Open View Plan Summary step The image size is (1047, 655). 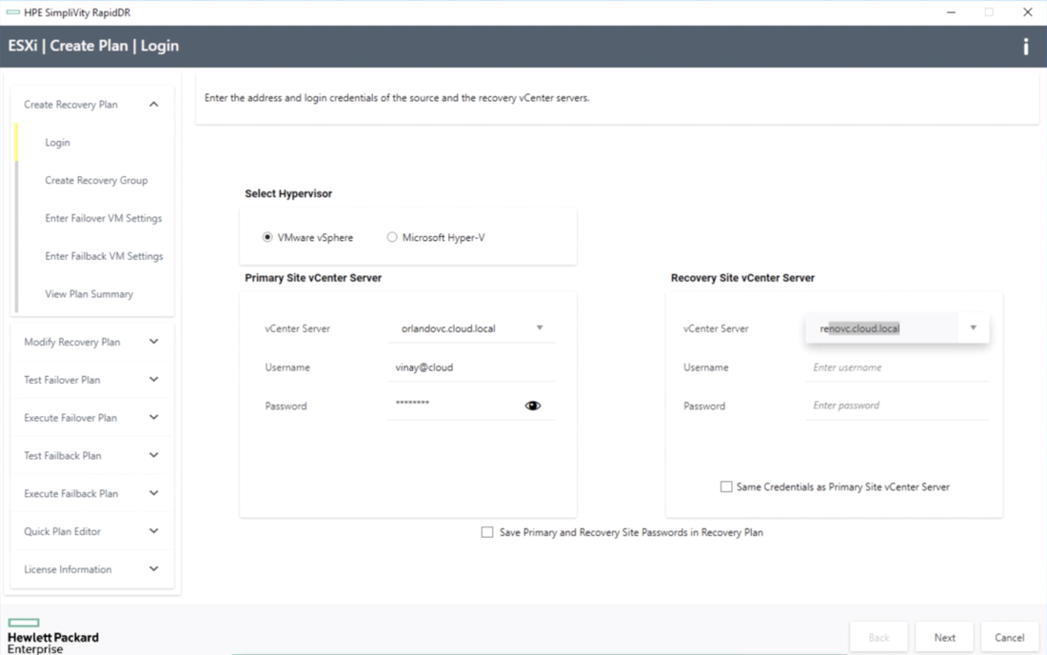(x=89, y=294)
